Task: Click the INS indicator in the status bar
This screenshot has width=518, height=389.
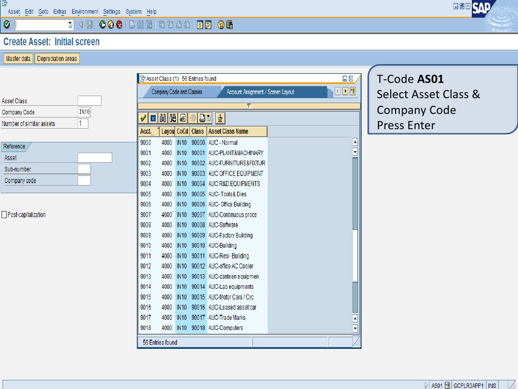Action: pyautogui.click(x=491, y=385)
